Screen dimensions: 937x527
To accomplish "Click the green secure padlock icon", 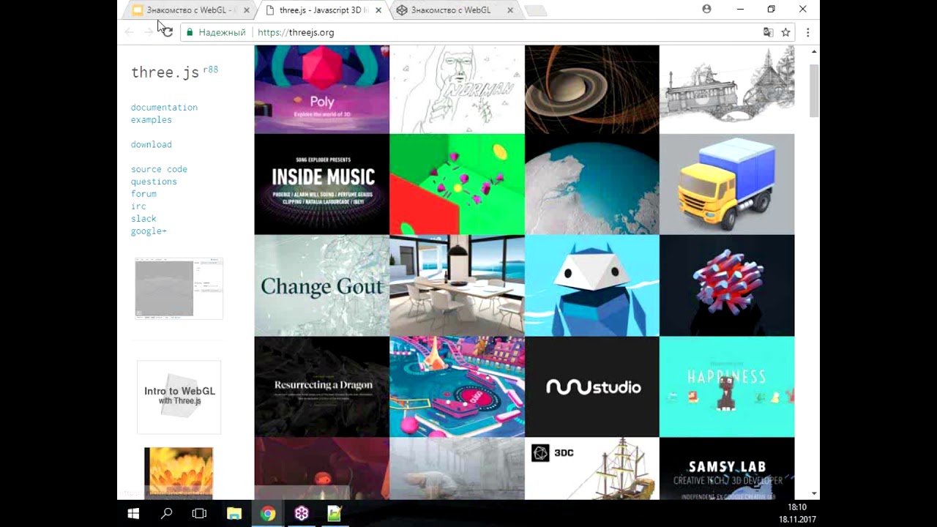I will coord(190,32).
